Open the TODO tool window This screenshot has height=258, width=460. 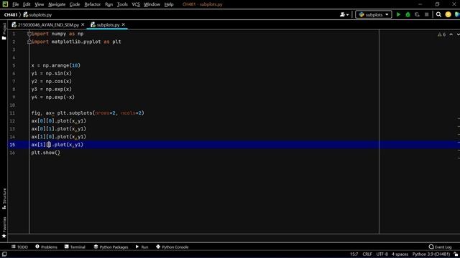point(19,247)
